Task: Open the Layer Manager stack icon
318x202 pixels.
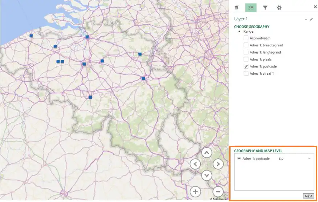Action: [237, 8]
